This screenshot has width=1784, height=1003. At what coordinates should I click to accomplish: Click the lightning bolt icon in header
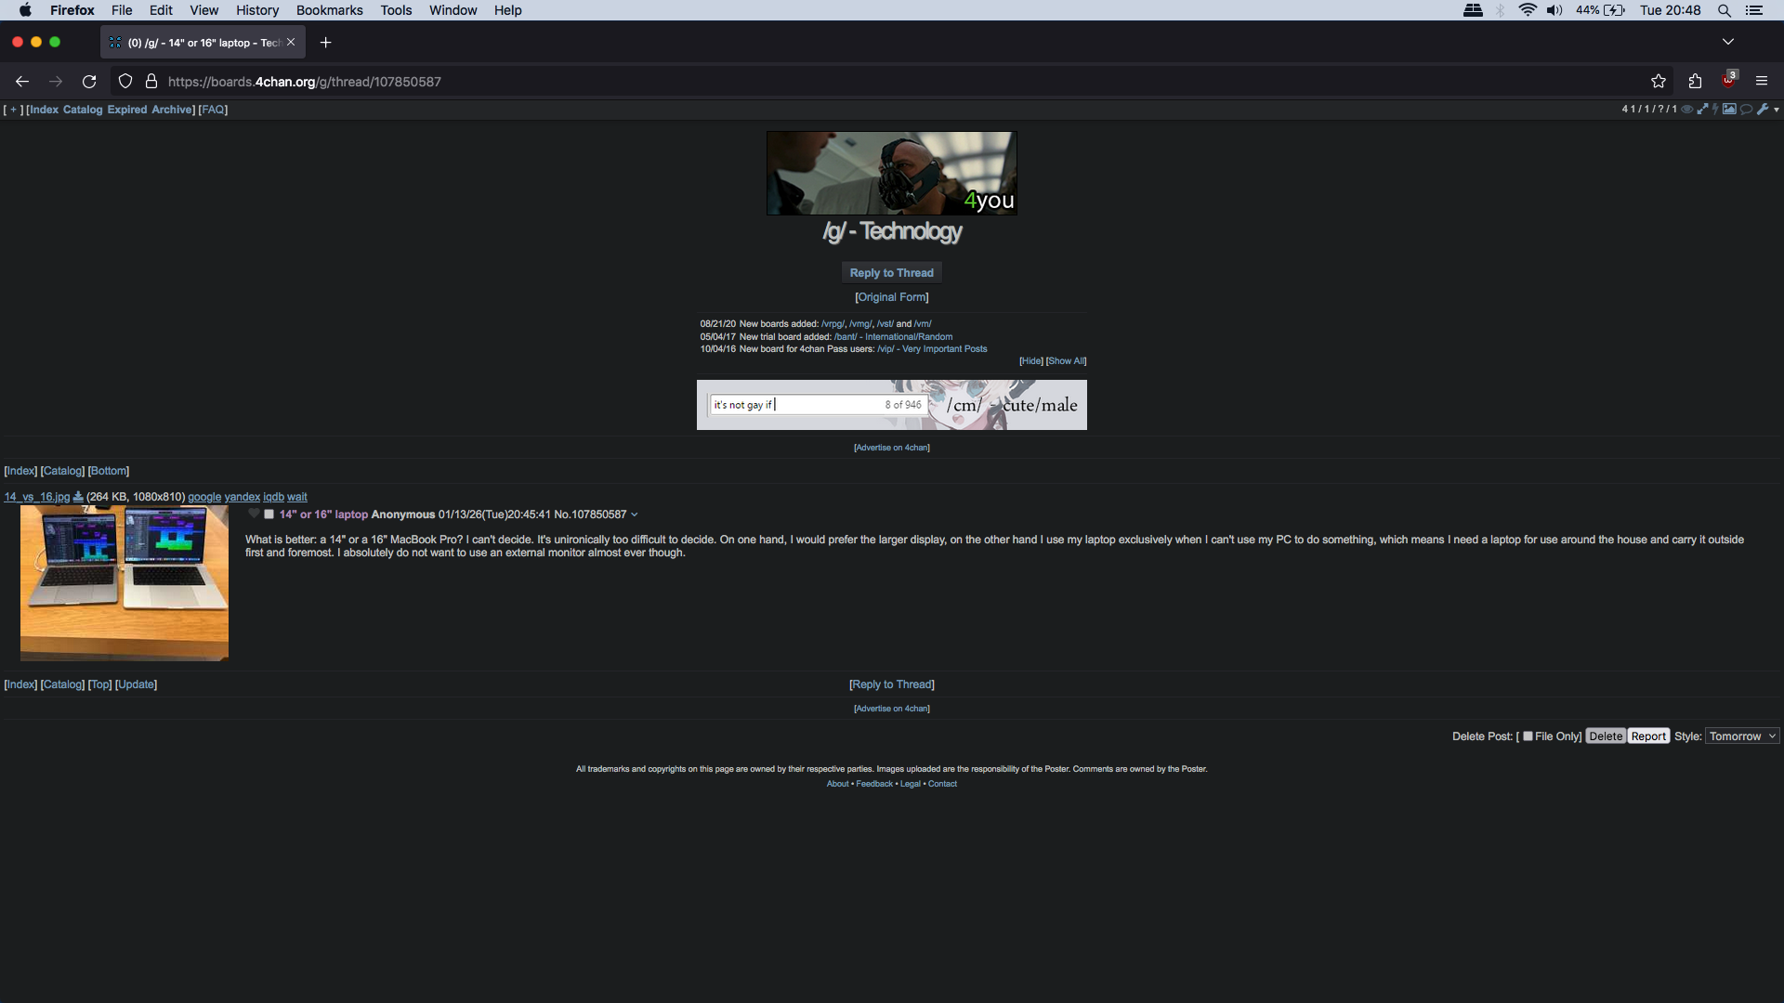(x=1715, y=109)
